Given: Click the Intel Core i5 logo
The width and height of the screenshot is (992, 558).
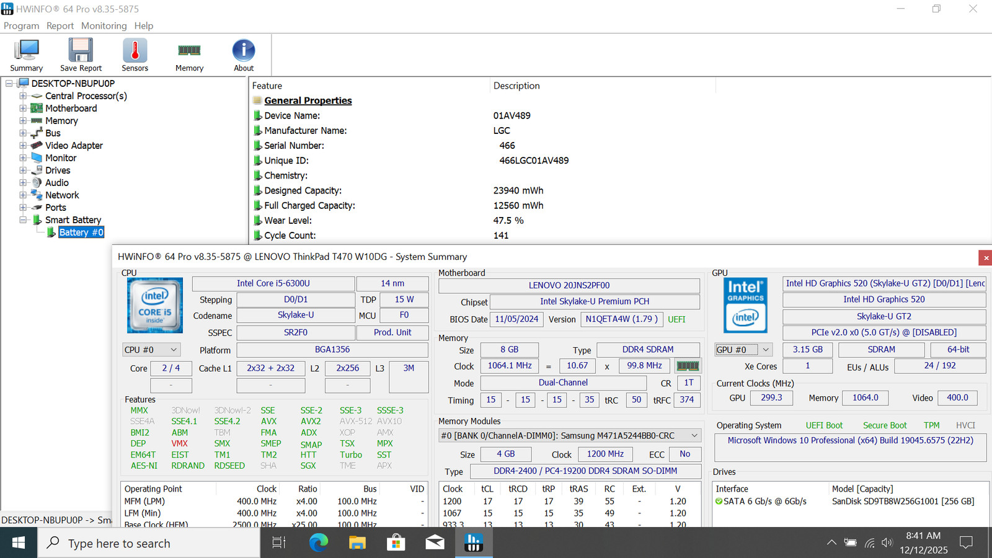Looking at the screenshot, I should pyautogui.click(x=155, y=305).
